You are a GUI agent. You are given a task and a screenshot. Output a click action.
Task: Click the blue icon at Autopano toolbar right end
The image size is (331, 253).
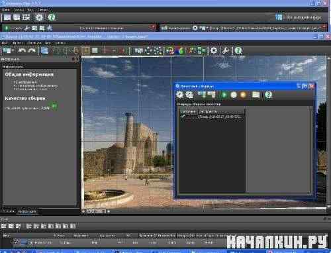tap(279, 17)
